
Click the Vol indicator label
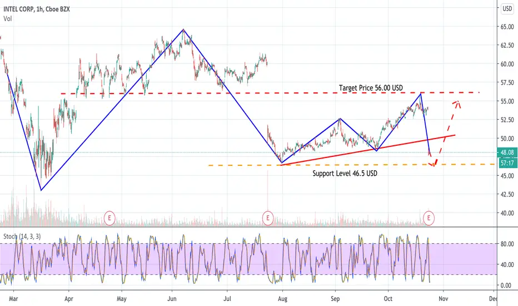tap(8, 19)
